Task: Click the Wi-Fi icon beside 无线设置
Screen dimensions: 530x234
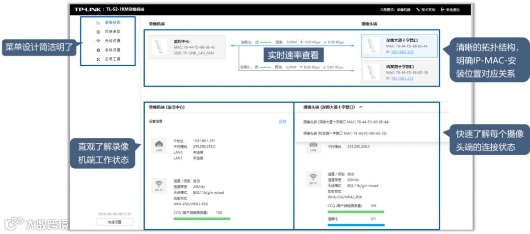Action: click(x=98, y=41)
